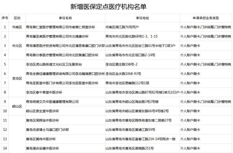The image size is (233, 153).
Task: Select row number 1 cell
Action: point(5,27)
